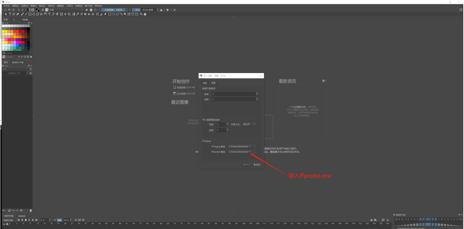Viewport: 464px width, 229px height.
Task: Select the Move tool (cross arrows)
Action: (65, 14)
